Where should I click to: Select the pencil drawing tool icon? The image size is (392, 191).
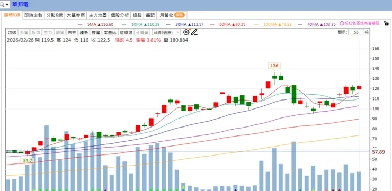point(194,32)
